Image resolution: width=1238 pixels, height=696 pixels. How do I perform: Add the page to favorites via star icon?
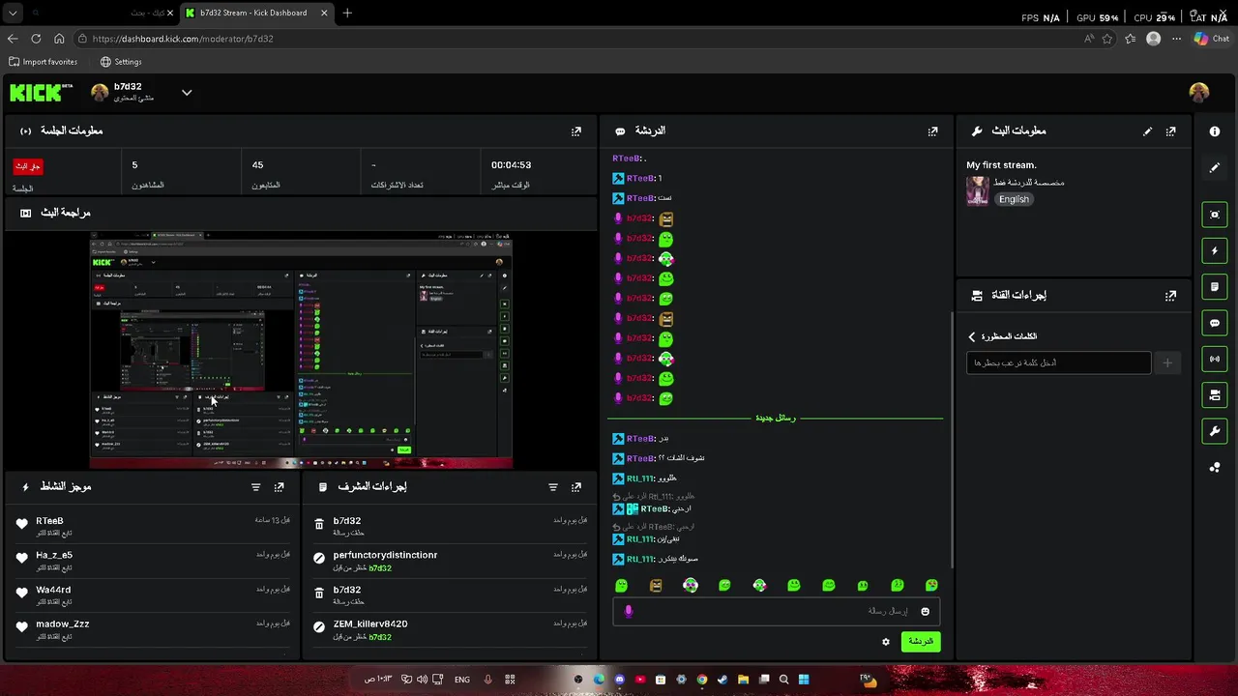[1107, 39]
